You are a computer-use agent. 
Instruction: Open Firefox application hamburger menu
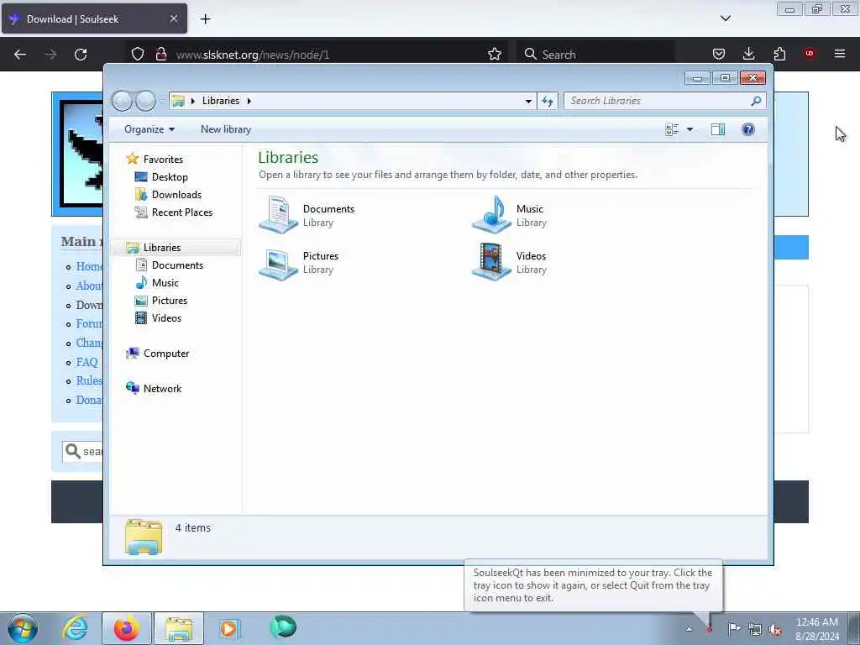point(840,54)
